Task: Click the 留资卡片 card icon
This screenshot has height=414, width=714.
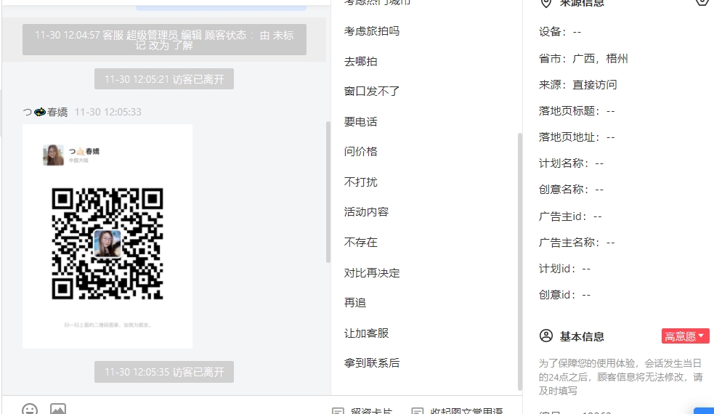Action: click(338, 411)
